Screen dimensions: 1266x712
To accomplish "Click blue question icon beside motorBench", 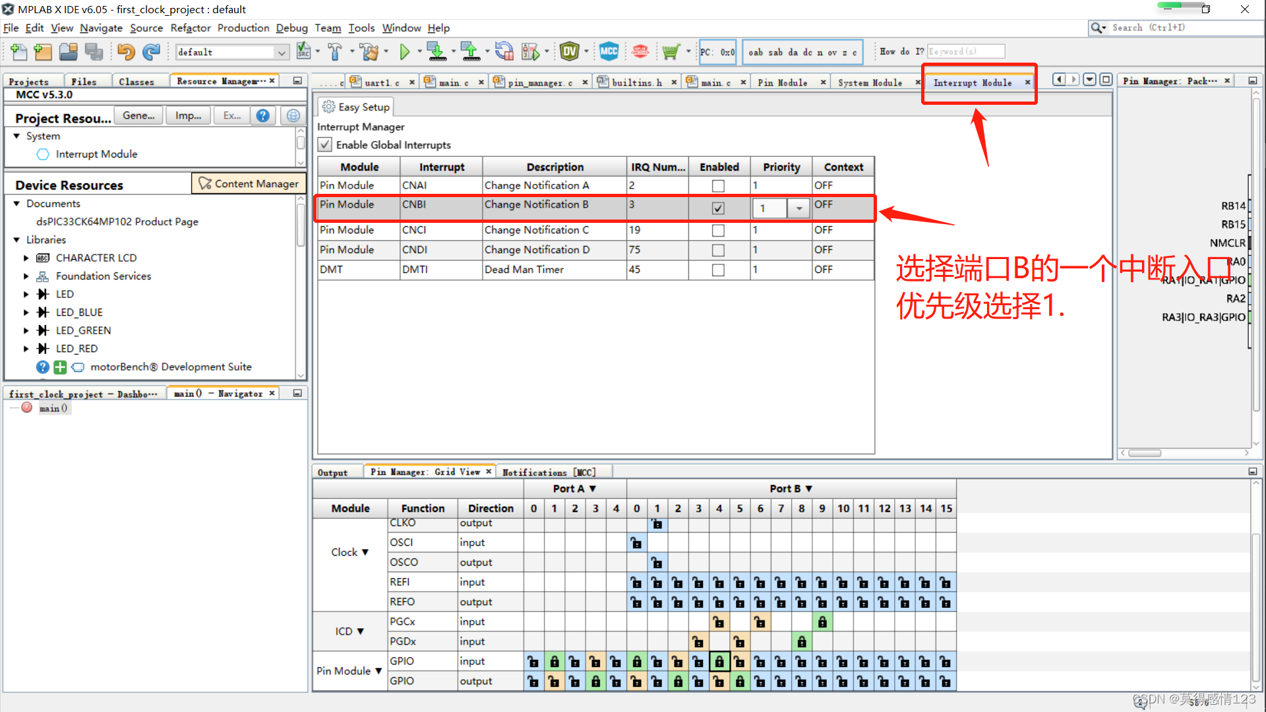I will click(x=43, y=367).
